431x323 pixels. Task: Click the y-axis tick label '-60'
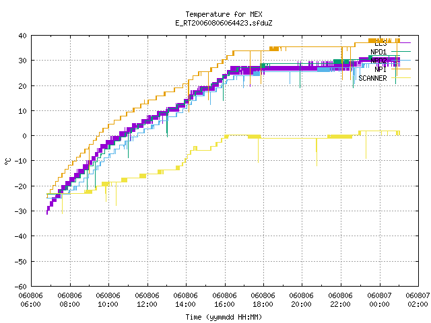pos(21,287)
